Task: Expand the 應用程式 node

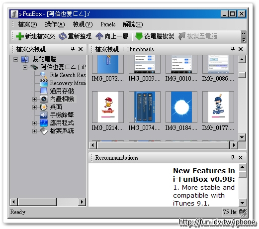Action: (x=34, y=123)
